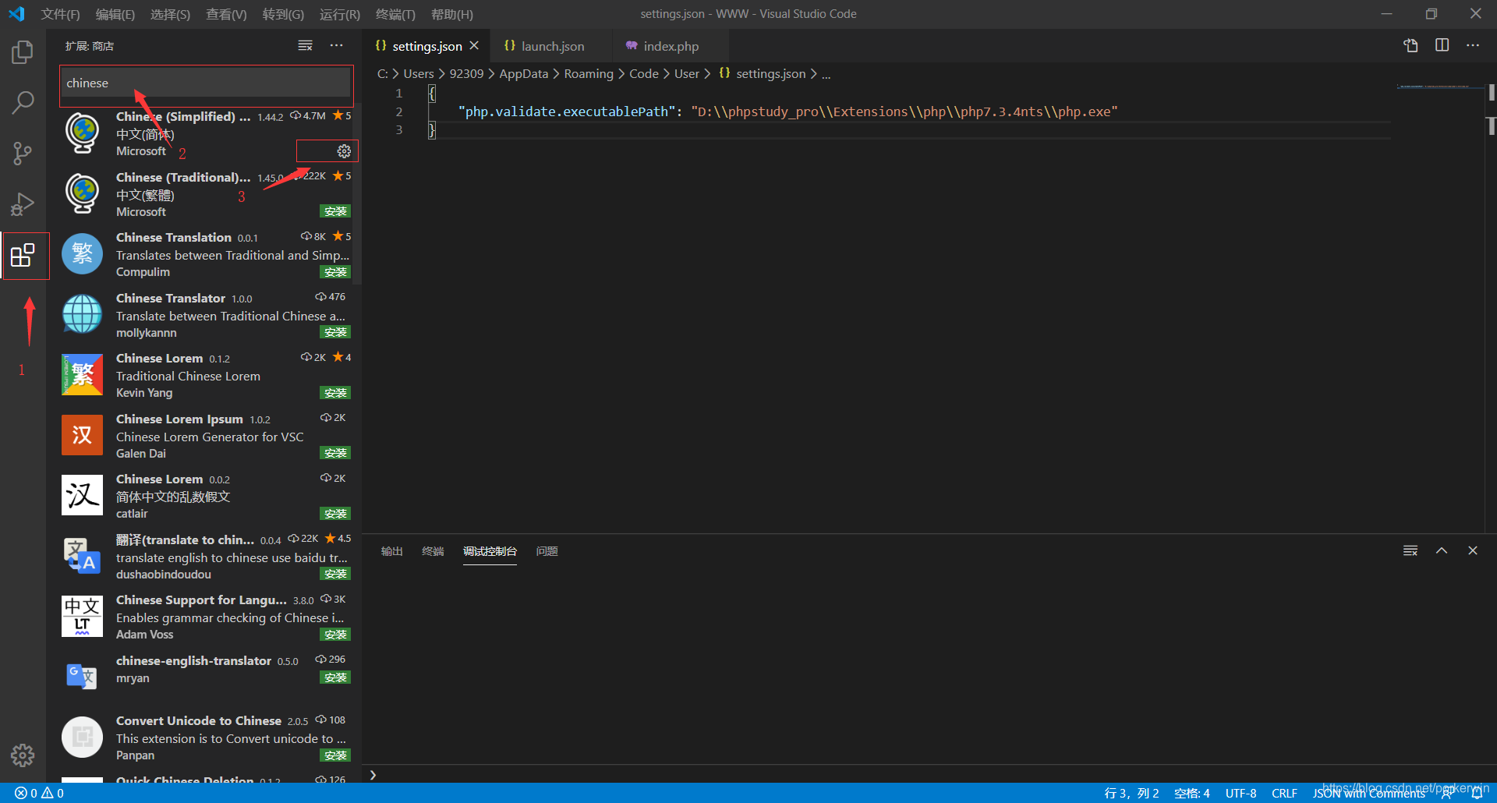Open errors and warnings count in status bar

[39, 793]
